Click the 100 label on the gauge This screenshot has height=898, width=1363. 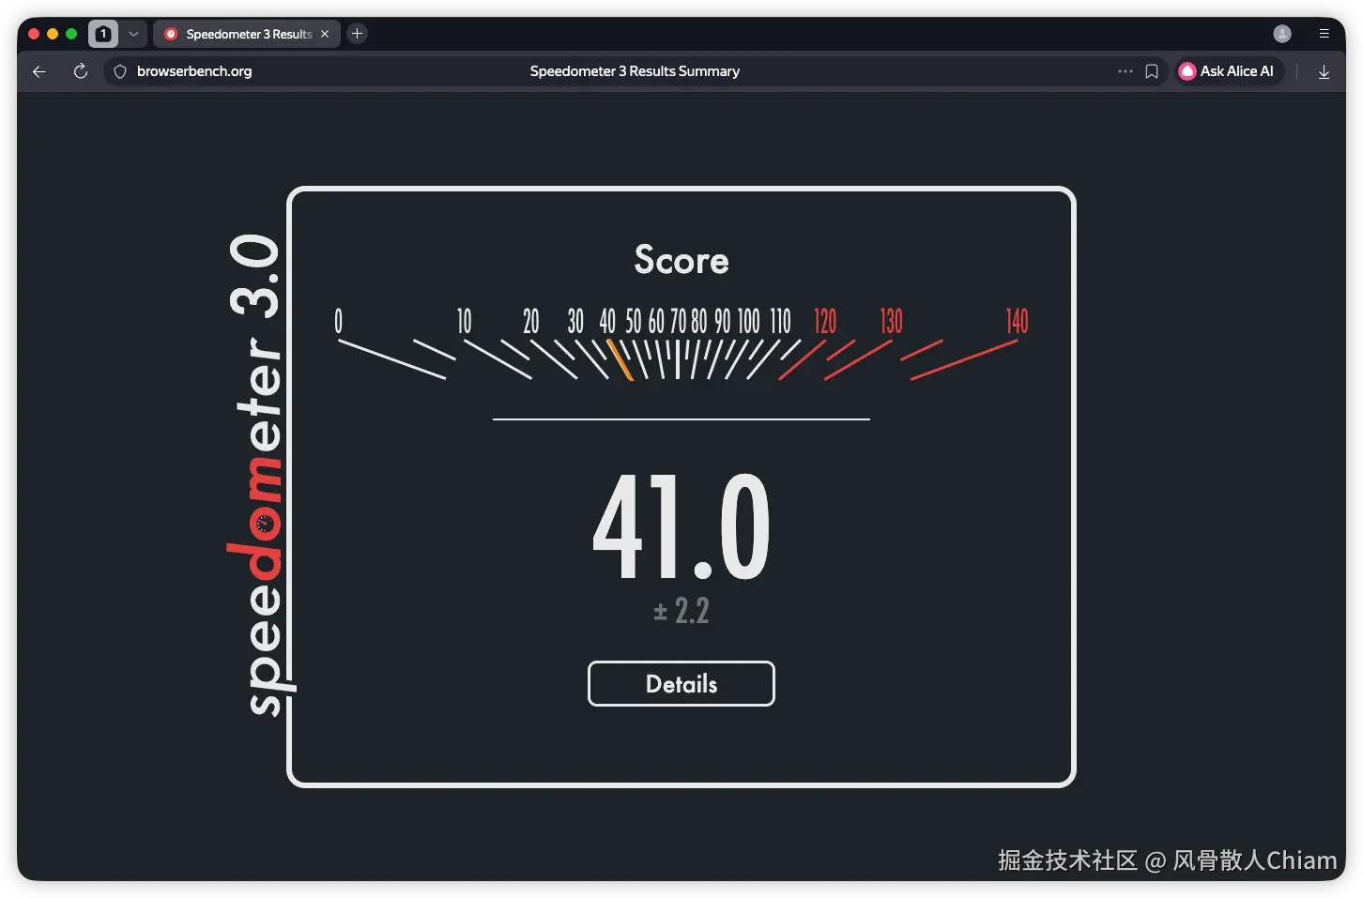point(748,321)
